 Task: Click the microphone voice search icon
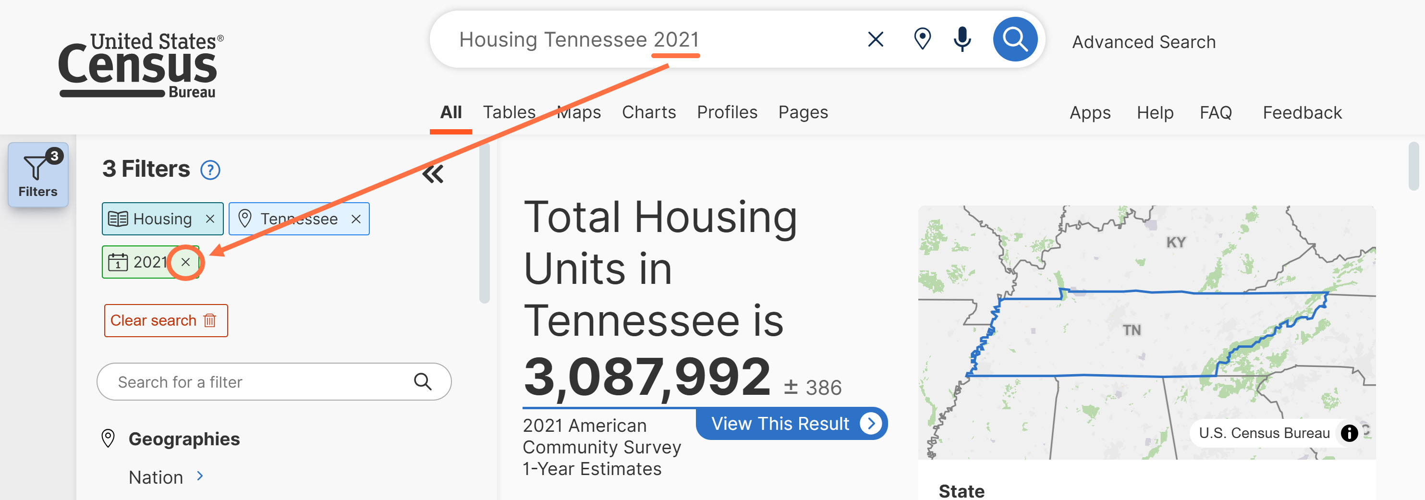pos(962,39)
